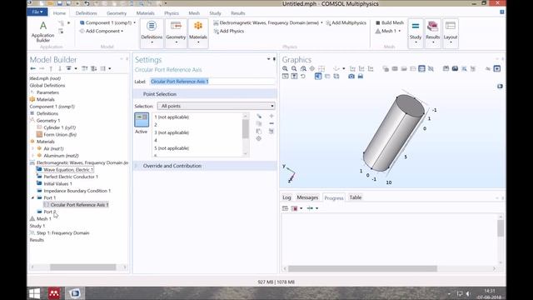Click the print icon in Graphics toolbar

click(x=361, y=77)
